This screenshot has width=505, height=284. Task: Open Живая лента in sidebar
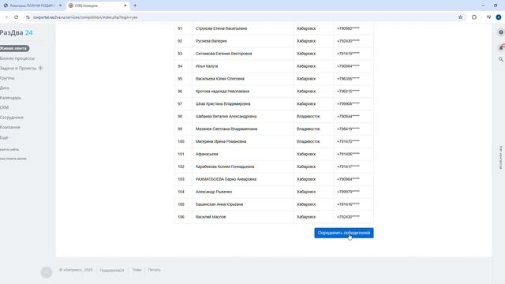click(x=14, y=48)
